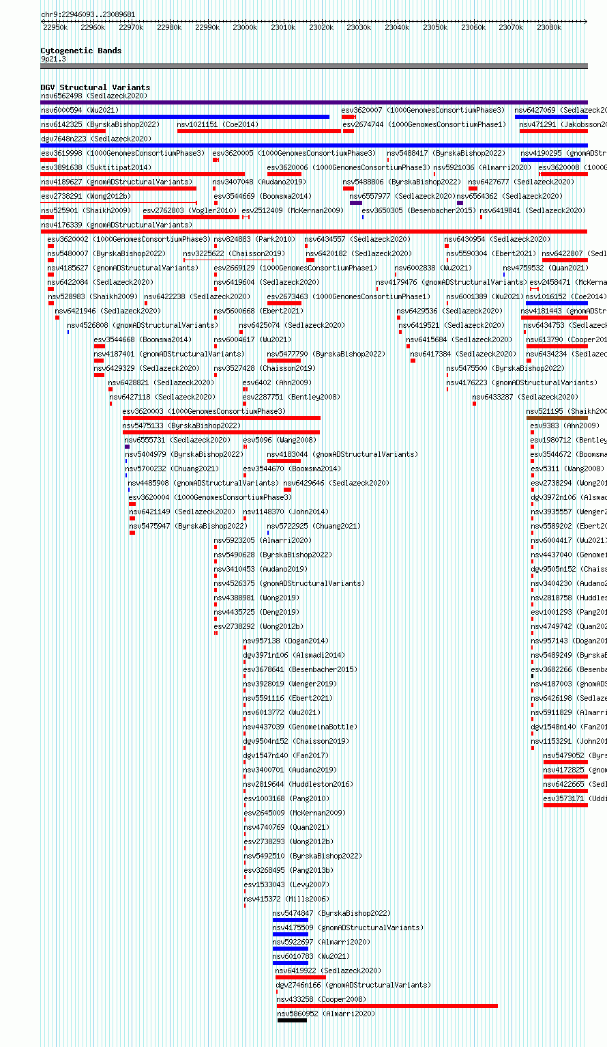This screenshot has height=1047, width=607.
Task: Click nsv5921036 (Almarri2020) label
Action: pos(482,167)
